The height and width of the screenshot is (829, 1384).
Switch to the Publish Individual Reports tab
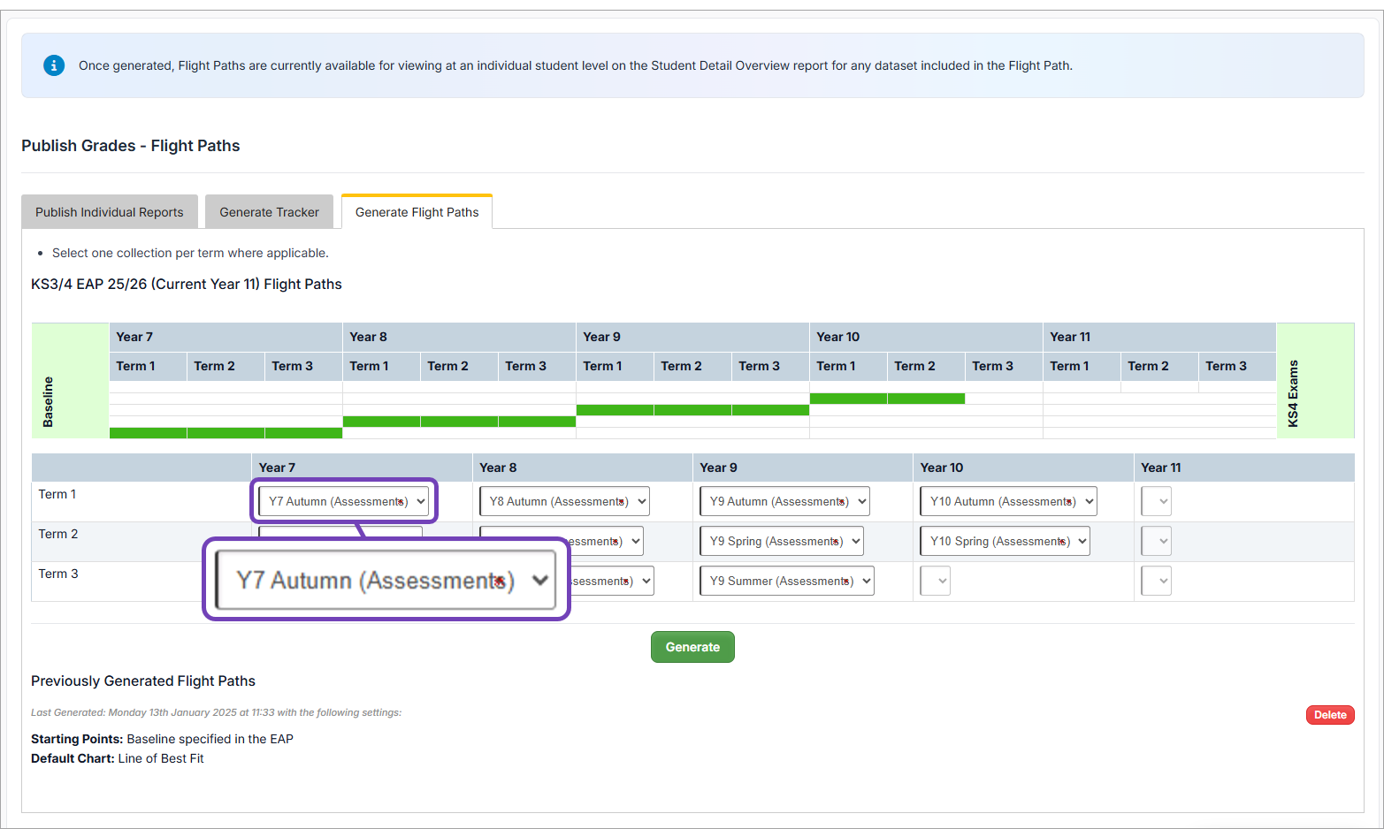tap(109, 212)
